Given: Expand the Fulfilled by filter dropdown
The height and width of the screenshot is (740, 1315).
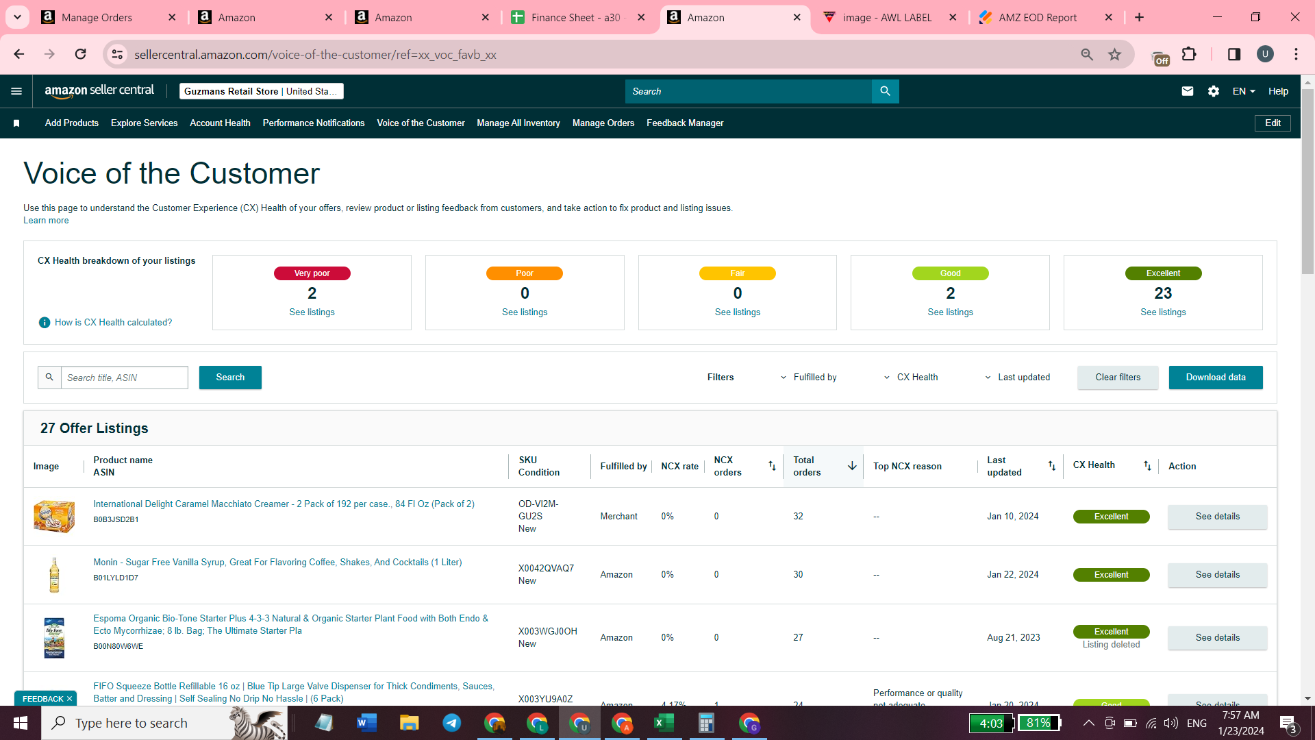Looking at the screenshot, I should pyautogui.click(x=808, y=378).
